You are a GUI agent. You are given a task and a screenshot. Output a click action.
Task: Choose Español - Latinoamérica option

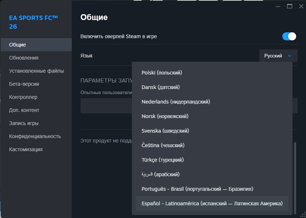[212, 203]
